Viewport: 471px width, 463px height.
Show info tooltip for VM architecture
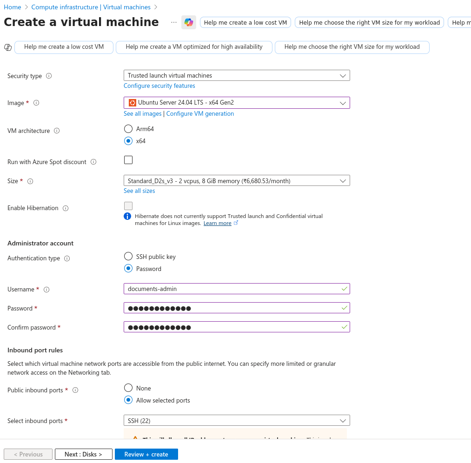click(x=56, y=131)
